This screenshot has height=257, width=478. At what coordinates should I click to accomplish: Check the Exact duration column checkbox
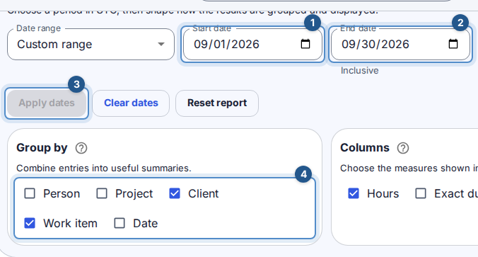click(421, 193)
